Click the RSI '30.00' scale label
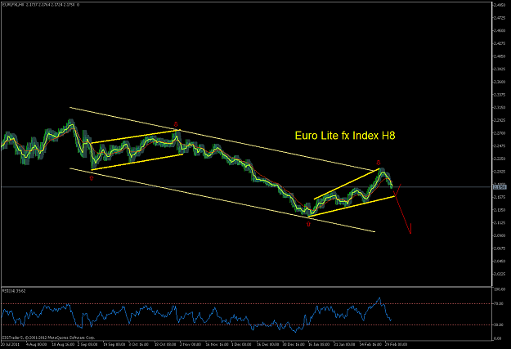This screenshot has width=511, height=349. coord(499,324)
